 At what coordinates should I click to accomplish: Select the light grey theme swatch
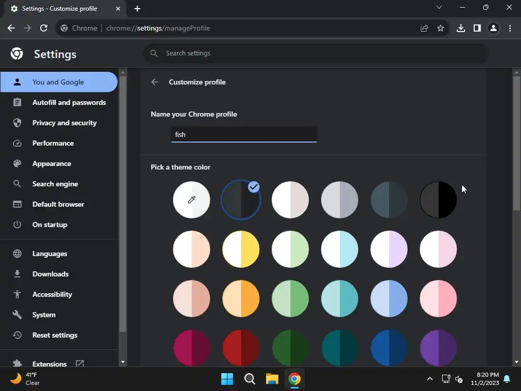coord(339,200)
